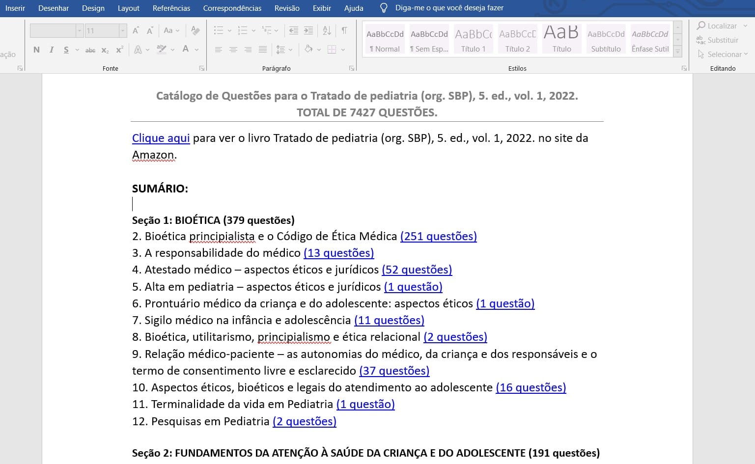This screenshot has height=464, width=755.
Task: Expand the highlight color dropdown arrow
Action: tap(172, 50)
